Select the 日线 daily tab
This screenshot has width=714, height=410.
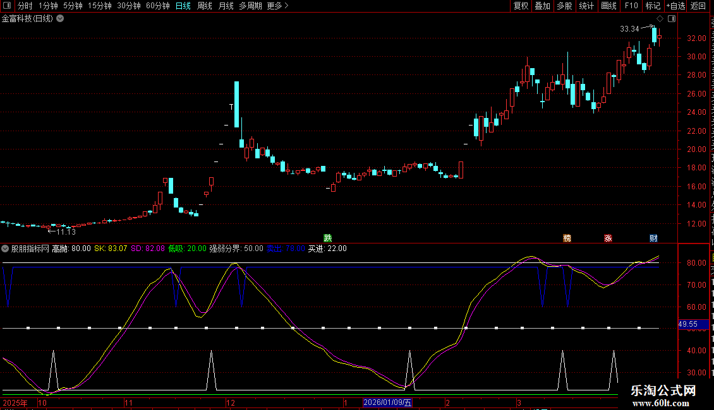click(183, 6)
